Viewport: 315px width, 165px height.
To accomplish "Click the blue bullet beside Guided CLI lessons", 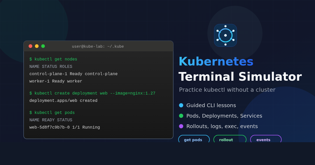I will (181, 105).
